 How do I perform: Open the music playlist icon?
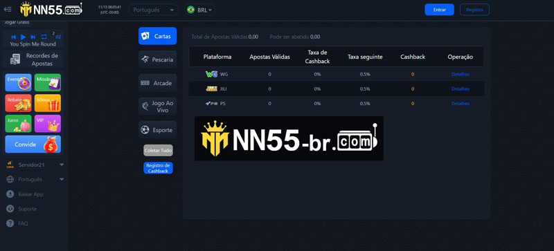(58, 37)
